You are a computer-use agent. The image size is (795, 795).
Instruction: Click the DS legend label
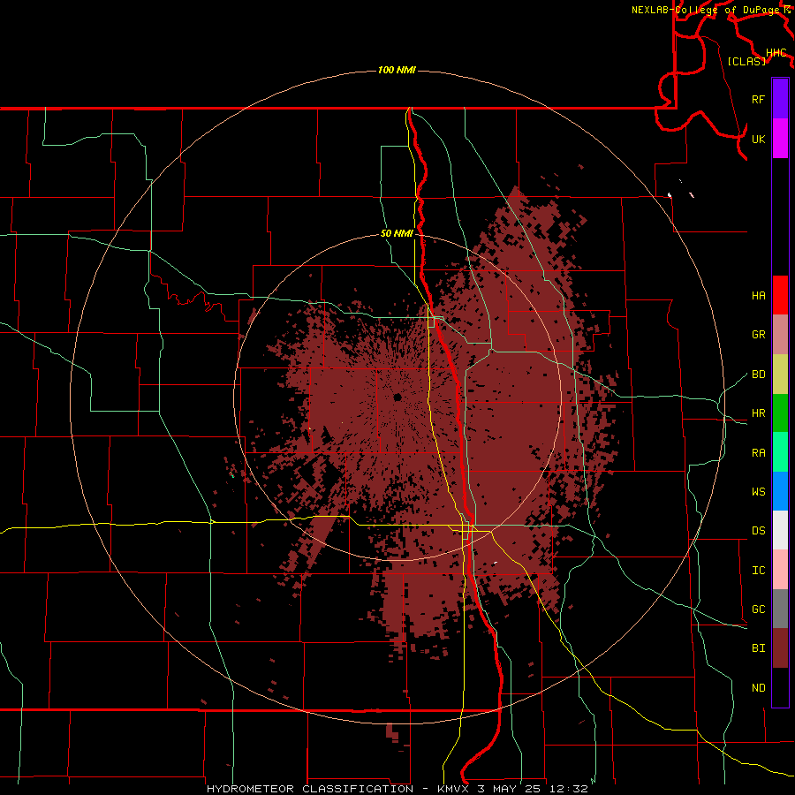758,531
